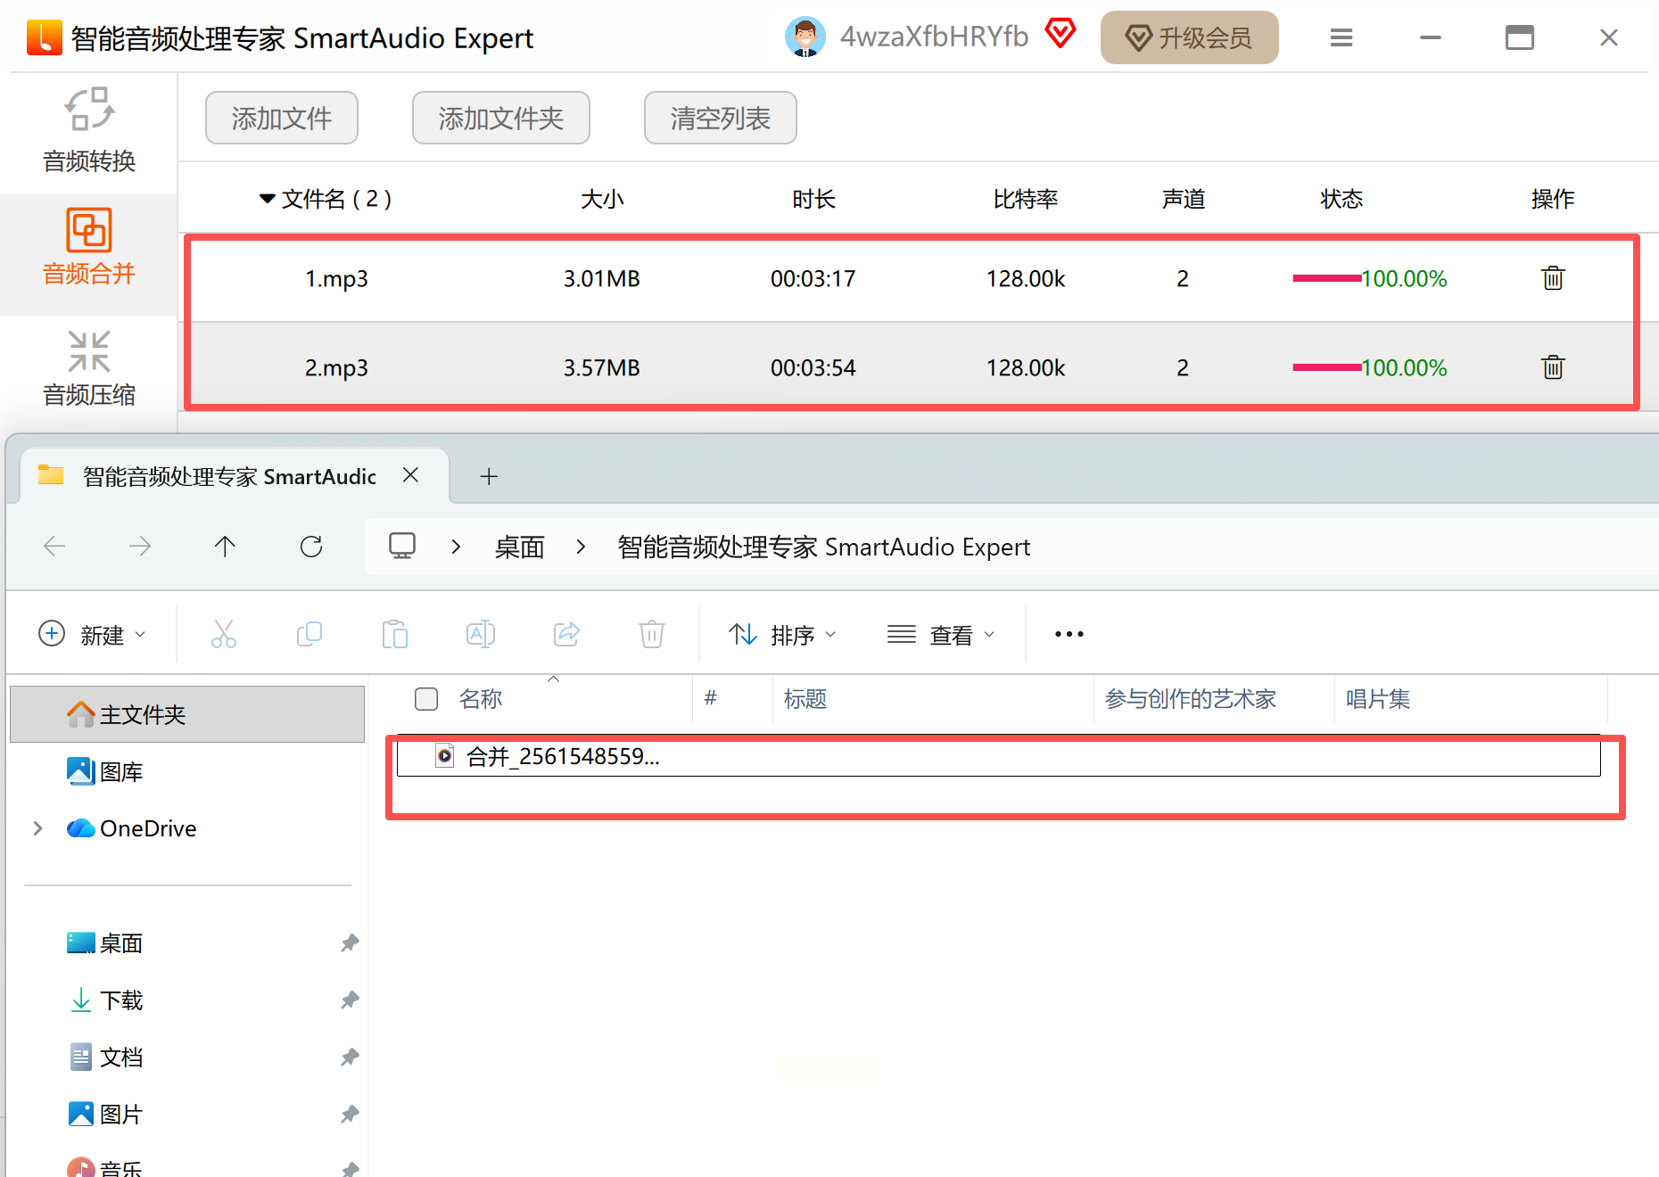Select the Audio Merge (音频合并) tool

point(89,247)
